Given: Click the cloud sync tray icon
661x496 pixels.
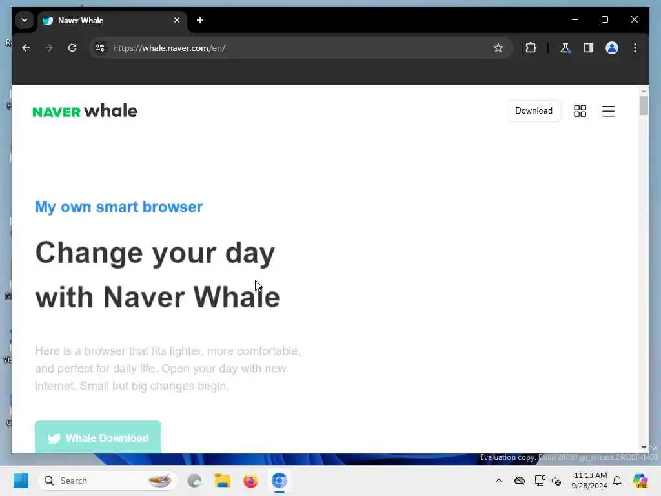Looking at the screenshot, I should click(520, 480).
